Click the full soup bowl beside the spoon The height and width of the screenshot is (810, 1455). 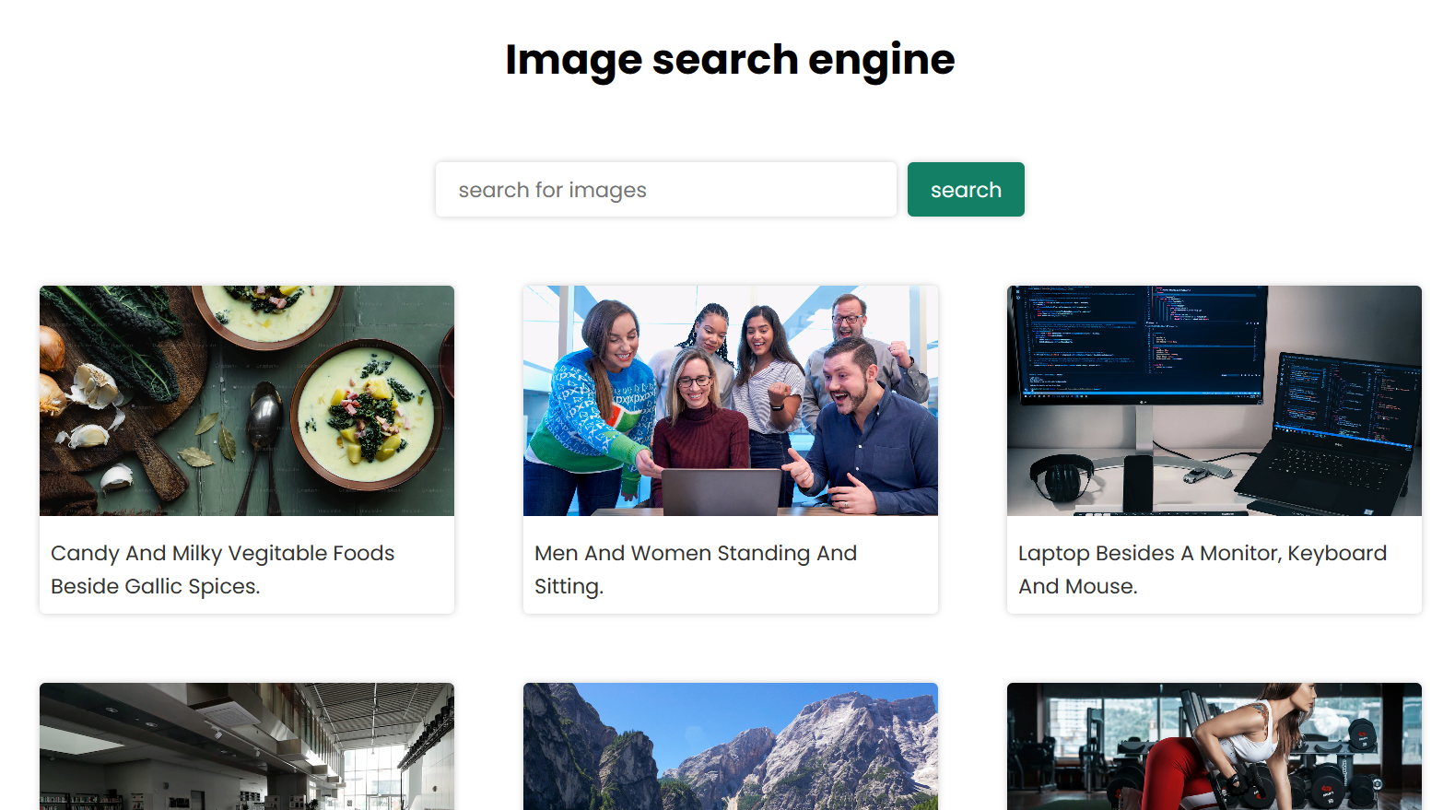point(369,413)
